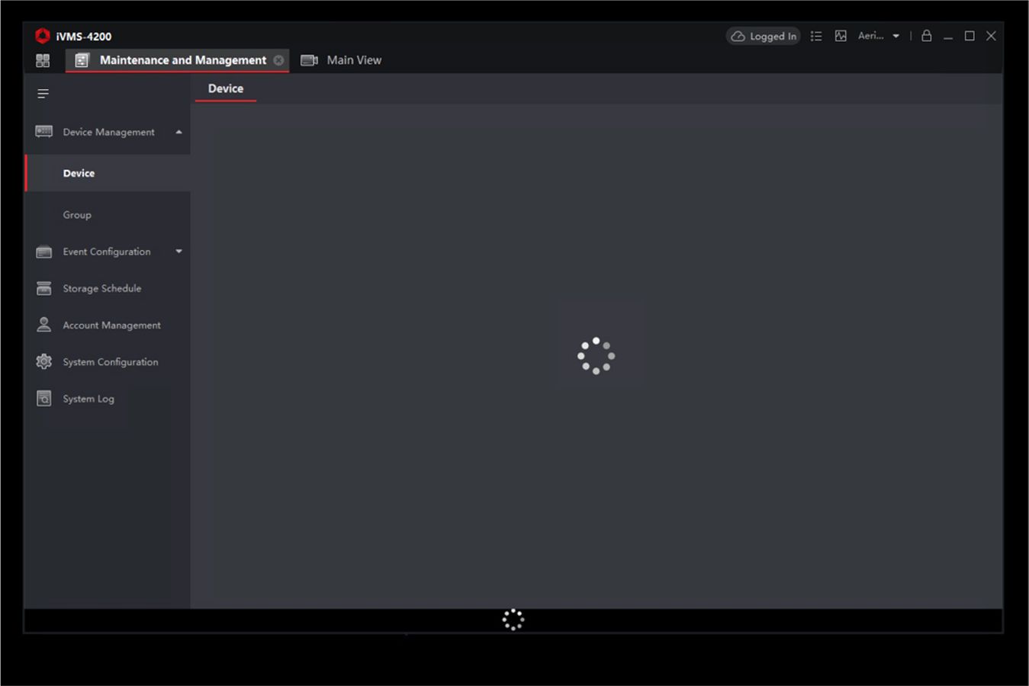Select the Device sub-tab in content area
Screen dimensions: 1029x686
tap(226, 88)
